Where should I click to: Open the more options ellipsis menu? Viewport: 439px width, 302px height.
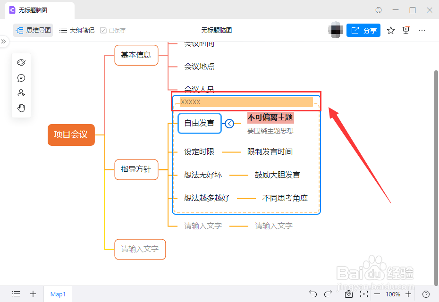click(422, 30)
